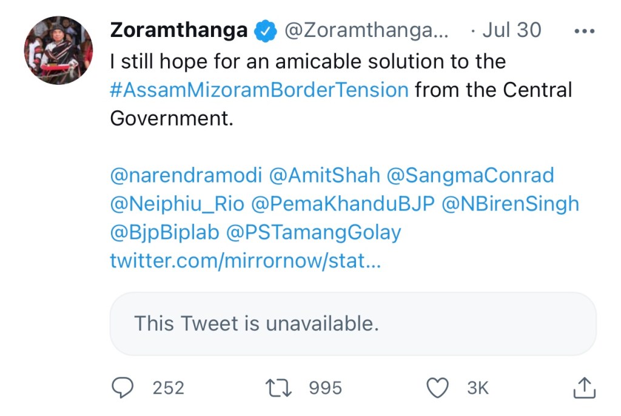
Task: Visit the @narendramodi mention
Action: (186, 175)
